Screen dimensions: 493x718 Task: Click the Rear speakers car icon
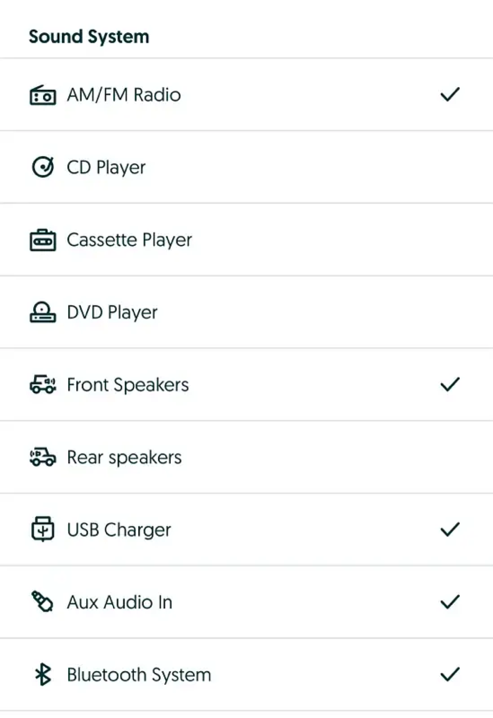click(x=43, y=457)
